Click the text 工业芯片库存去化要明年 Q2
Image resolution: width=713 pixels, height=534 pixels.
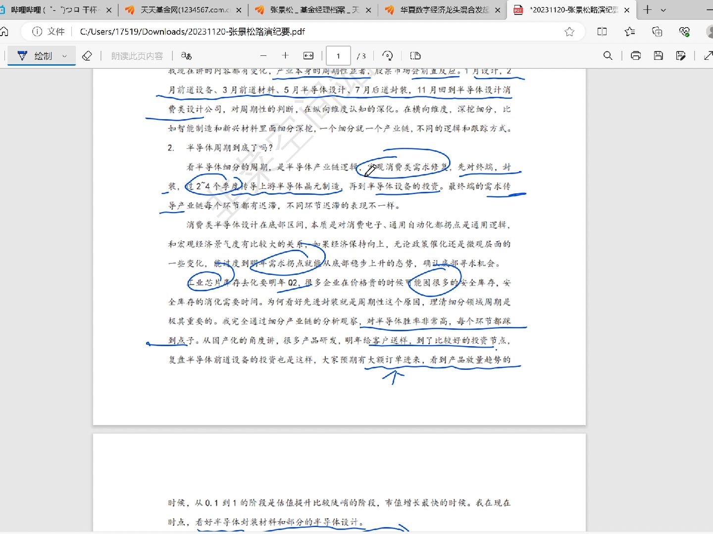point(243,283)
